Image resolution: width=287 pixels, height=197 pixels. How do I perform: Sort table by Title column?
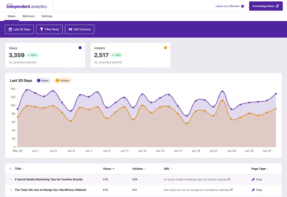click(19, 169)
